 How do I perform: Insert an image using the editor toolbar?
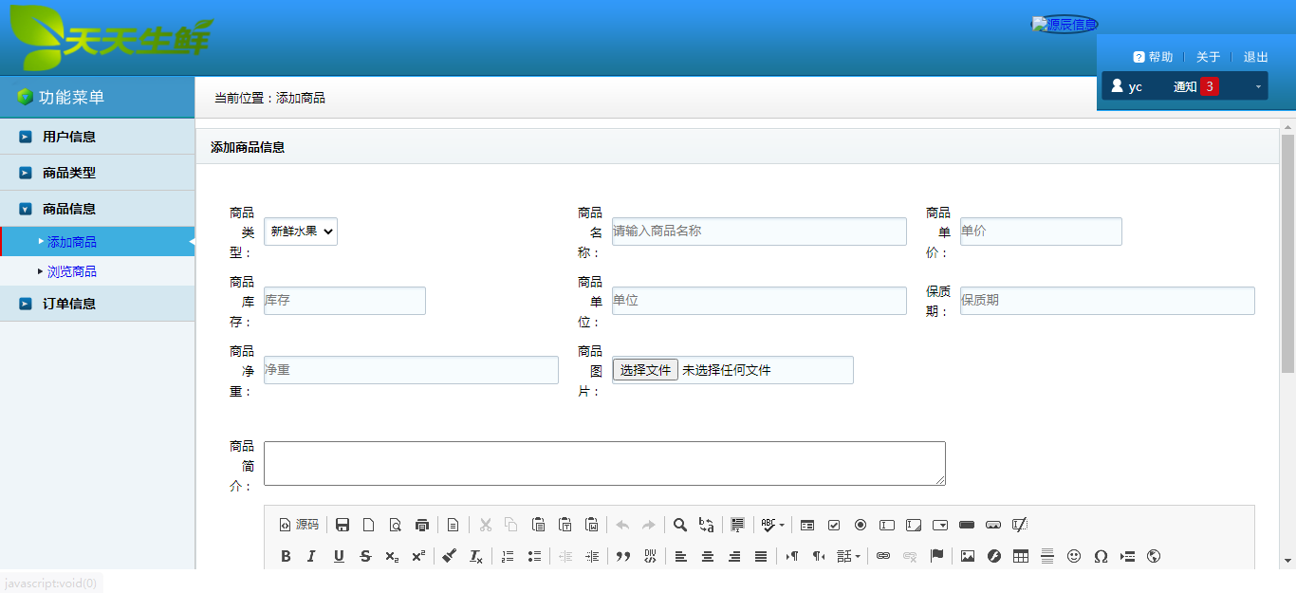[x=967, y=557]
